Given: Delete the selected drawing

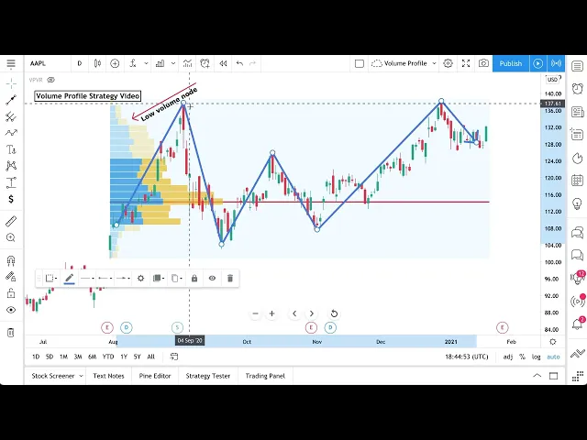Looking at the screenshot, I should tap(230, 278).
